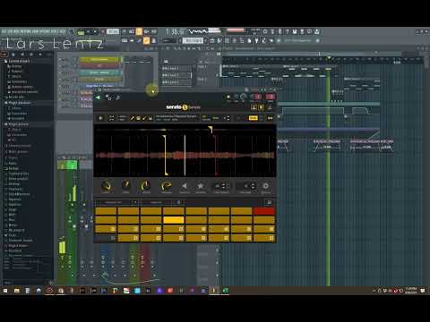Open the notification center icon in taskbar

tap(423, 291)
